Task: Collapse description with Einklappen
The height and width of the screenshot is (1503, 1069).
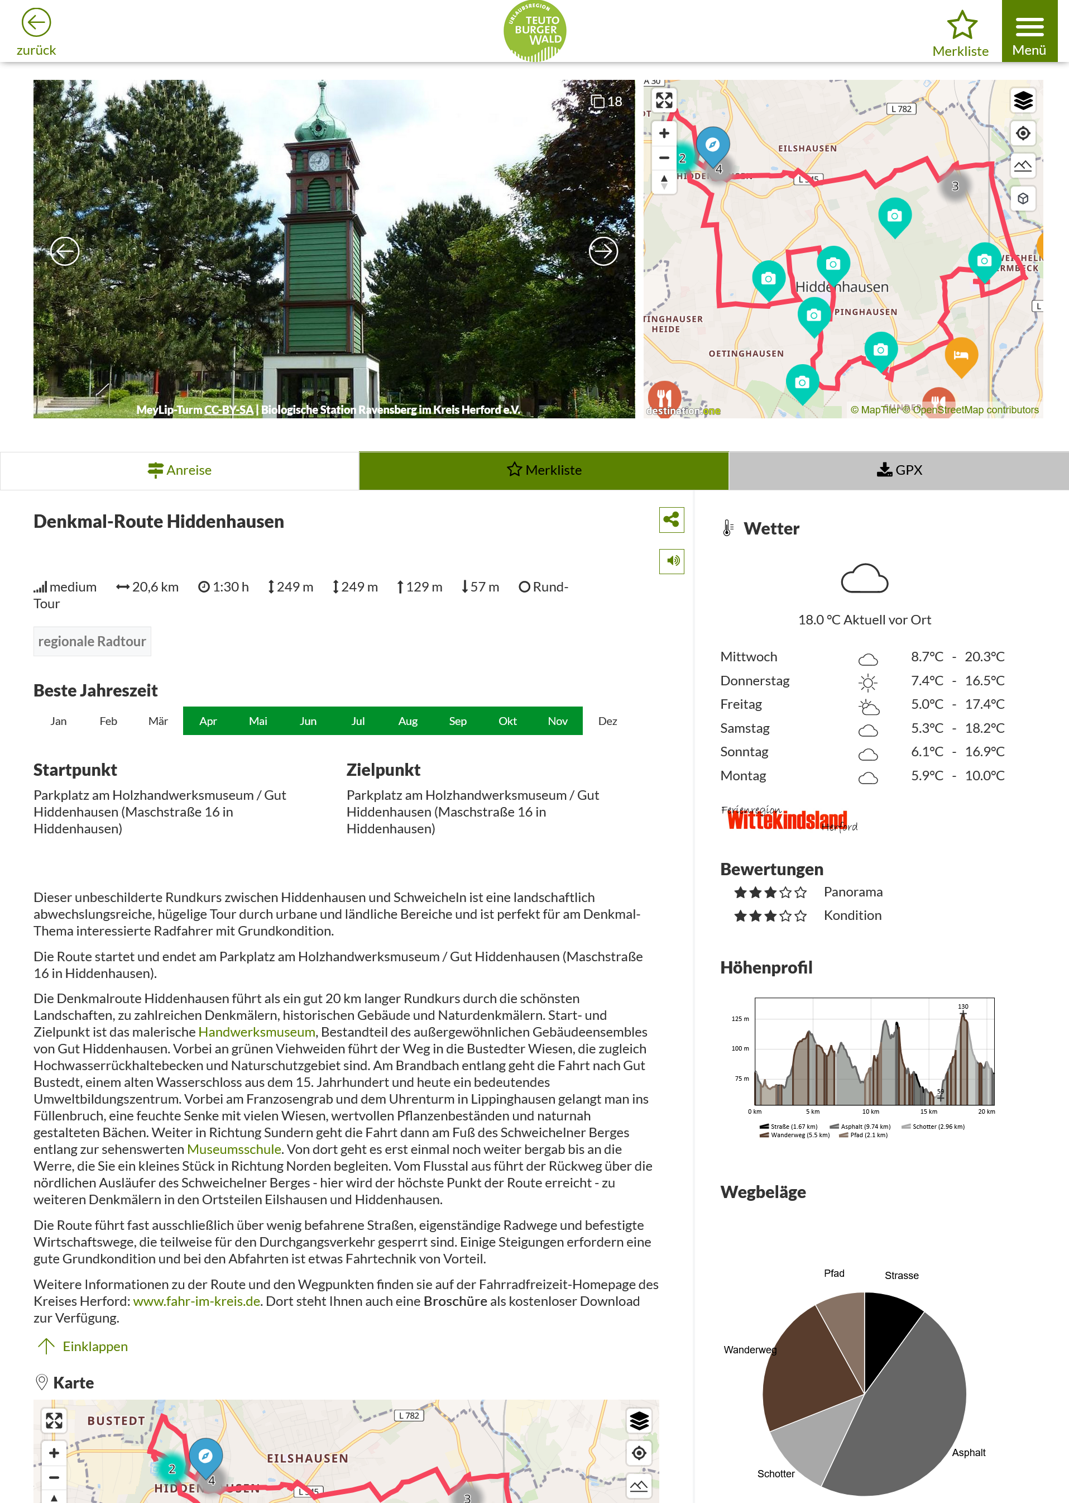Action: (x=82, y=1346)
